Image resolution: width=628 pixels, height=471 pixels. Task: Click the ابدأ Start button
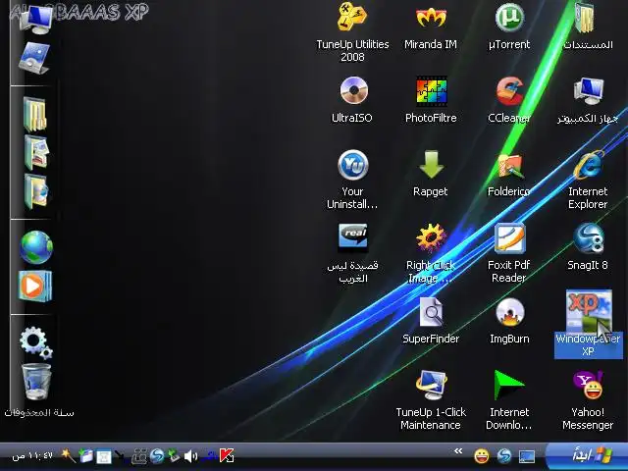587,455
